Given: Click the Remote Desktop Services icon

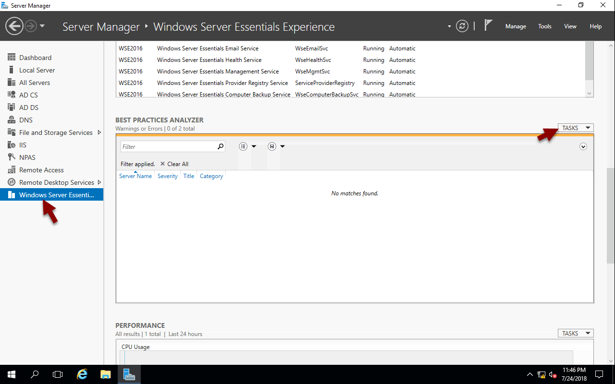Looking at the screenshot, I should coord(12,182).
